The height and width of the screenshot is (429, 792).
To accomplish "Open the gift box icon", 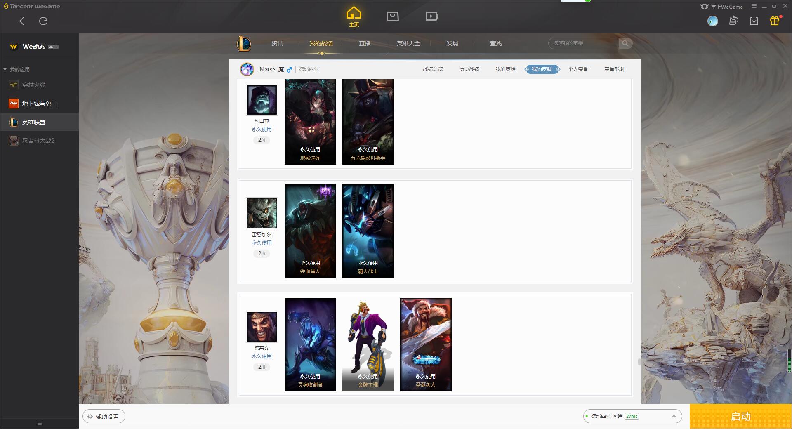I will click(x=775, y=21).
